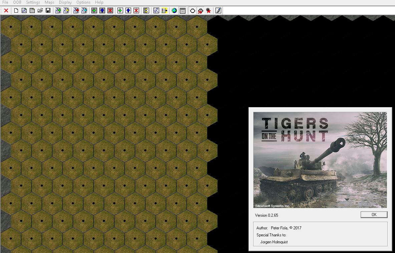This screenshot has width=395, height=253.
Task: Click blue up arrow on gray square
Action: (x=102, y=11)
